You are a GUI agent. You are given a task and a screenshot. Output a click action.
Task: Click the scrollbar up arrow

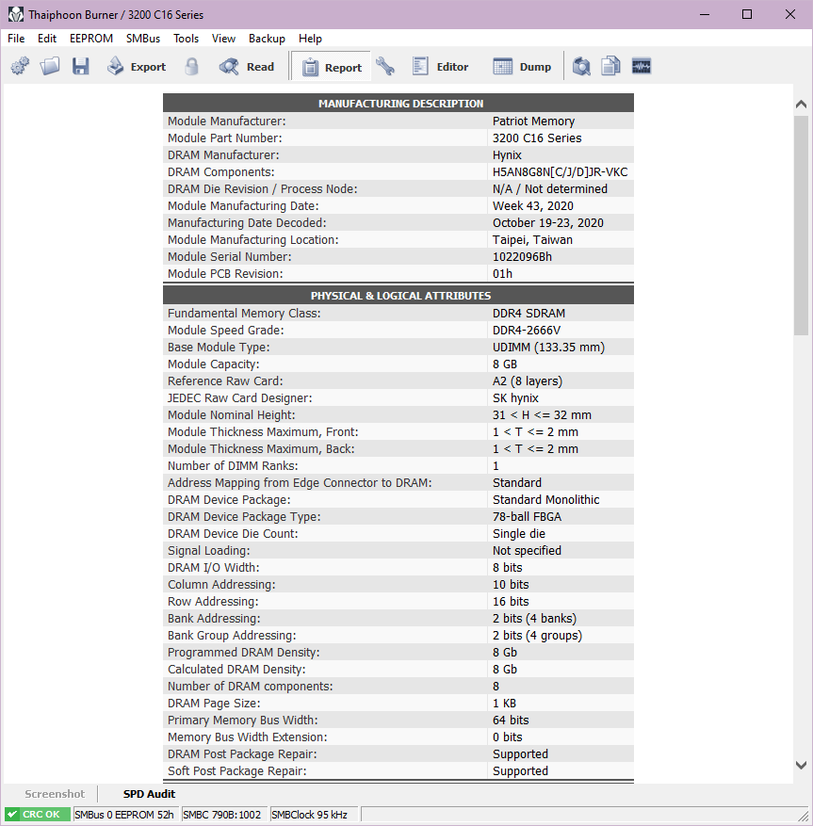coord(801,104)
